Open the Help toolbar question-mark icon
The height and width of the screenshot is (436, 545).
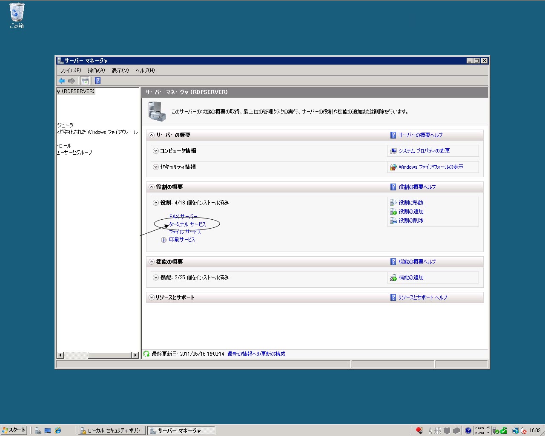point(98,81)
